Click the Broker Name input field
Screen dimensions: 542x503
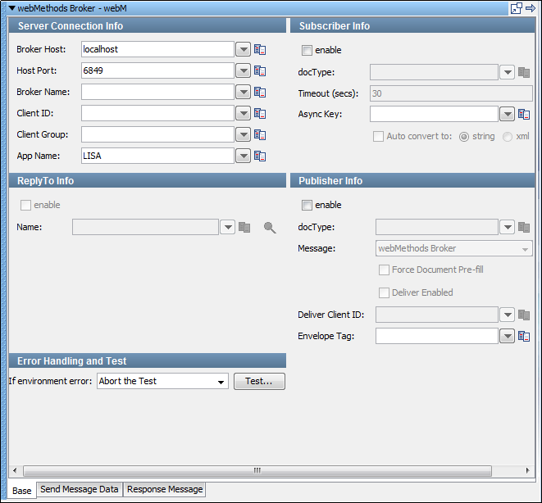(x=157, y=92)
